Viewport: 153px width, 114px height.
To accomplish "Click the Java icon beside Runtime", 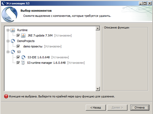I will point(13,30).
